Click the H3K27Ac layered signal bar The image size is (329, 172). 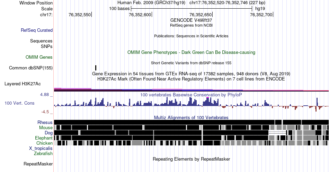tap(191, 90)
